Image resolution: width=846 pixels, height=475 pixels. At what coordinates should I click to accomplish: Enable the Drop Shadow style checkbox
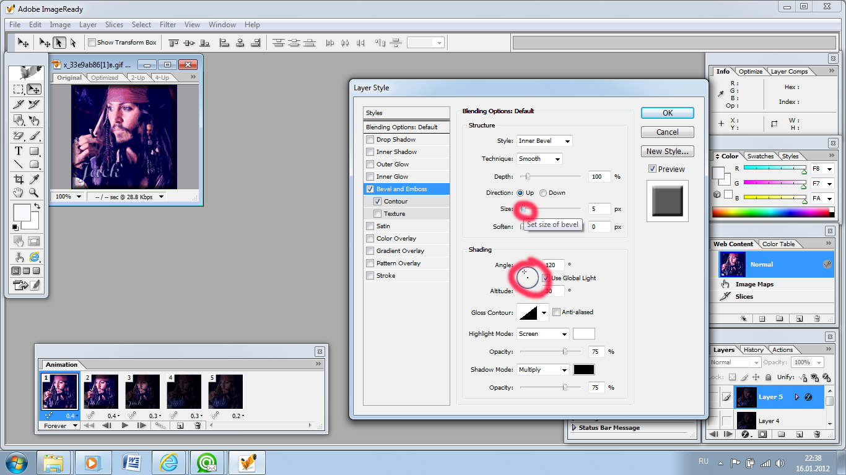tap(370, 139)
